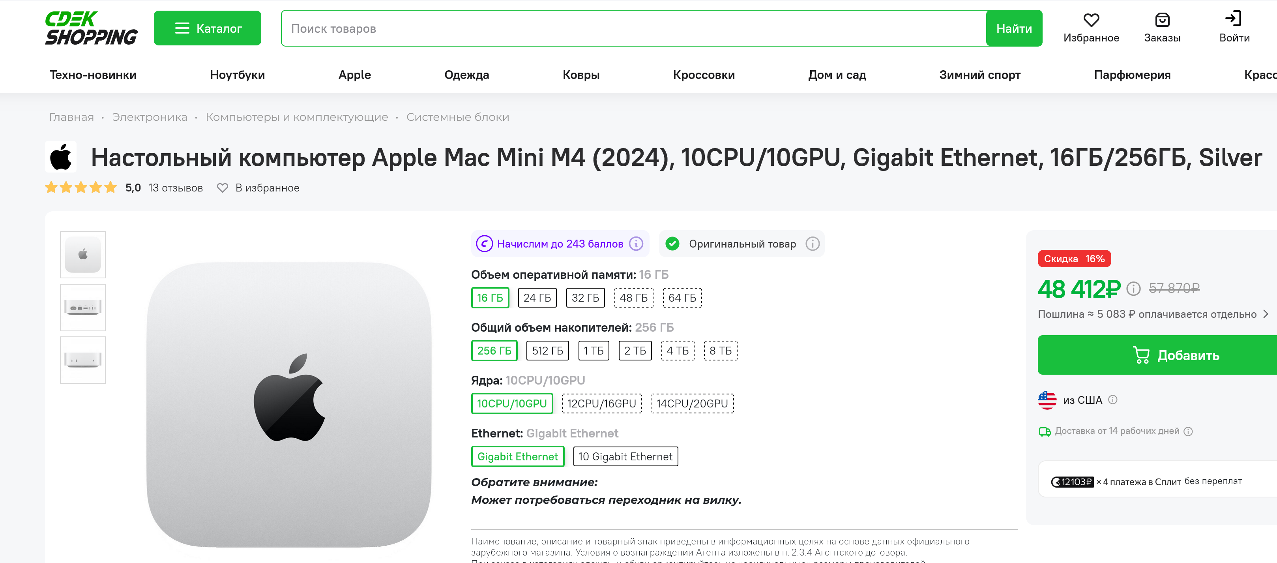Screen dimensions: 1277x563
Task: Click info icon next to price 48 412₽
Action: [1133, 289]
